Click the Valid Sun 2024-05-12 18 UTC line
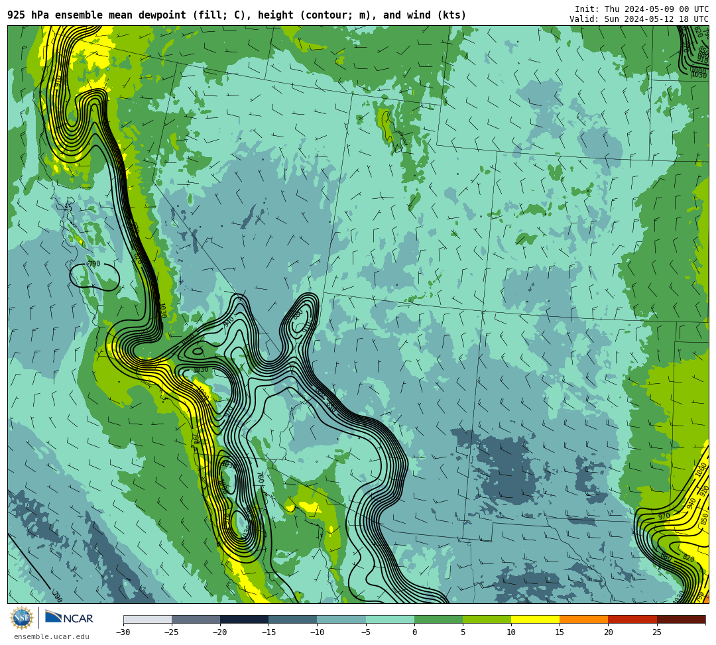The width and height of the screenshot is (716, 645). pyautogui.click(x=639, y=19)
